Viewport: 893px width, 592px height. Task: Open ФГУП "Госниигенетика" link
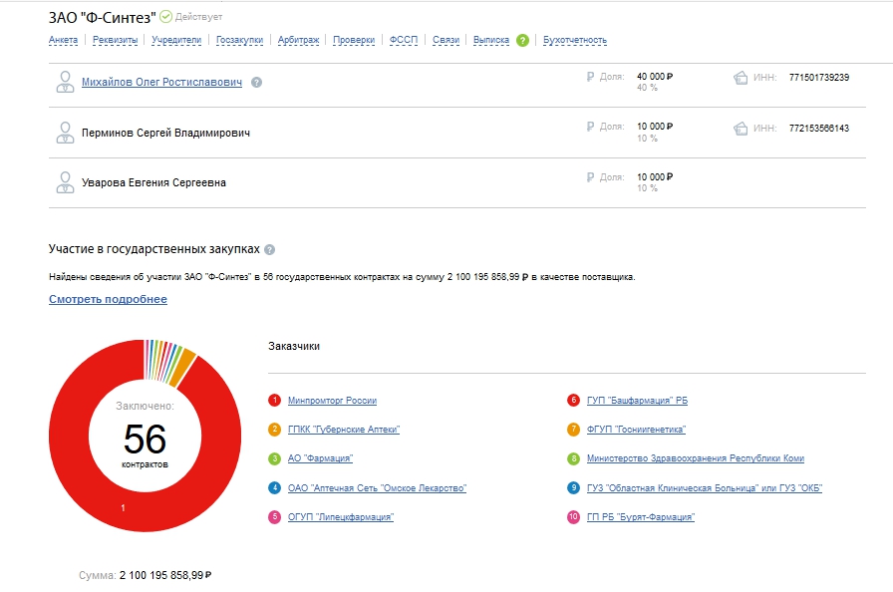click(636, 430)
